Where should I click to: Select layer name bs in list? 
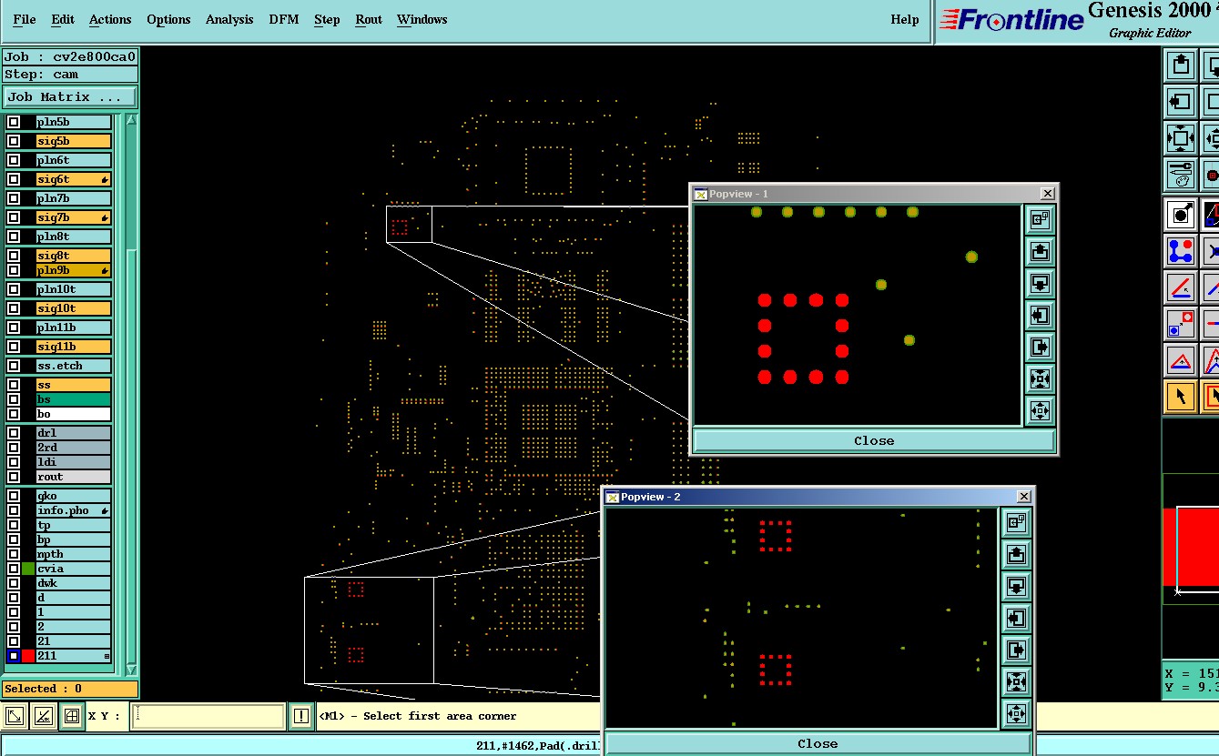click(x=73, y=399)
